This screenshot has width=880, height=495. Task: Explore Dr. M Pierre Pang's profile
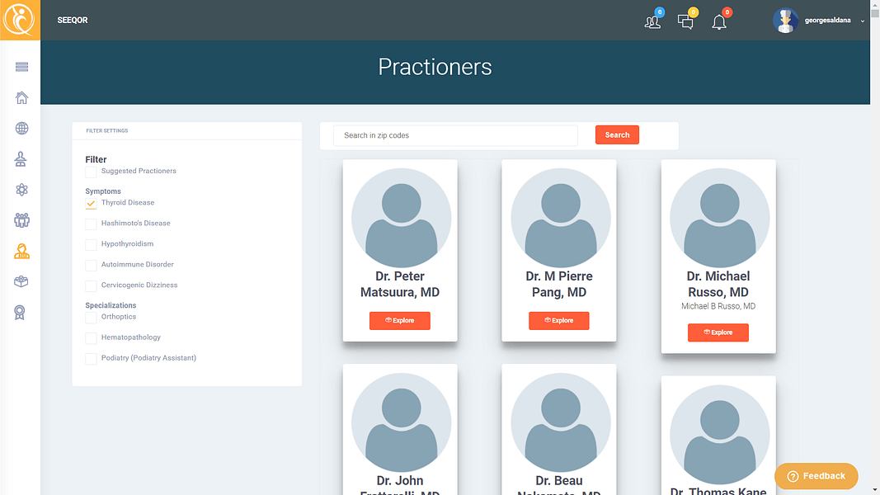[559, 320]
